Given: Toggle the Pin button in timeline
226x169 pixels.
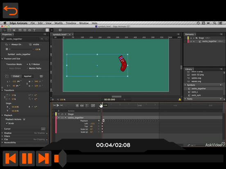Looking at the screenshot, I should (x=87, y=106).
